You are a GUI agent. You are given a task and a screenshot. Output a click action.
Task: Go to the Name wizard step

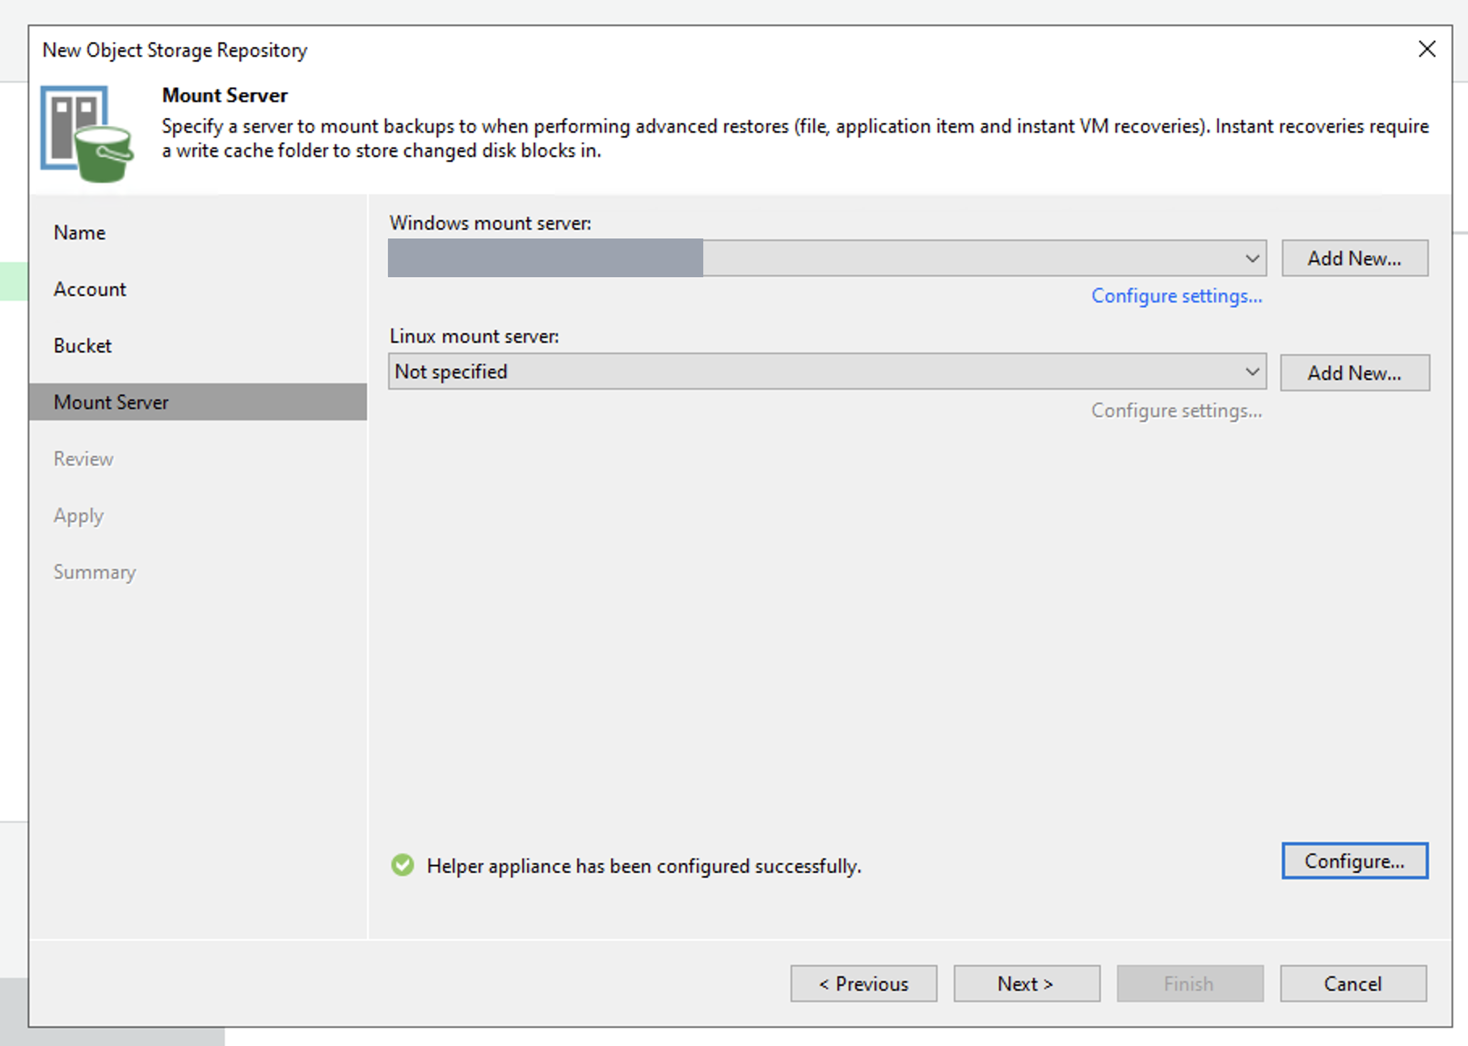(79, 233)
